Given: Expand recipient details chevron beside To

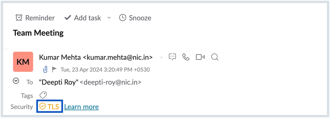Looking at the screenshot, I should click(16, 81).
